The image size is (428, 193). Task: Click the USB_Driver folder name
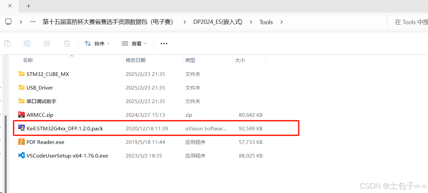tap(40, 88)
